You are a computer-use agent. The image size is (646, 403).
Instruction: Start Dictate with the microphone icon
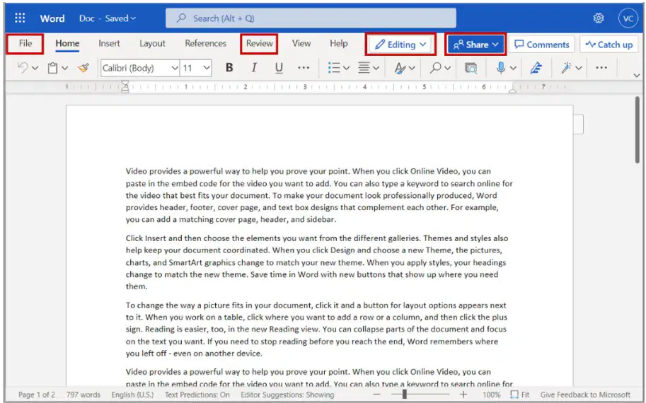coord(500,67)
